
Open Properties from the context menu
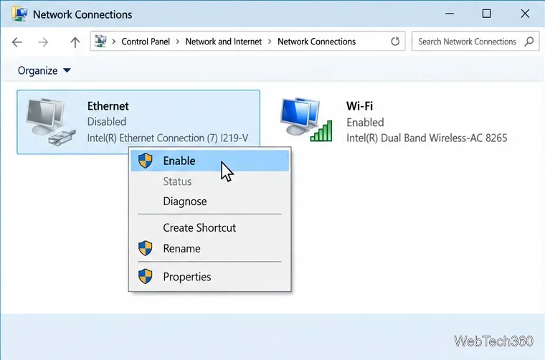(x=209, y=277)
